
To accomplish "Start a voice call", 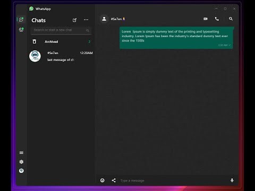I will tap(217, 19).
